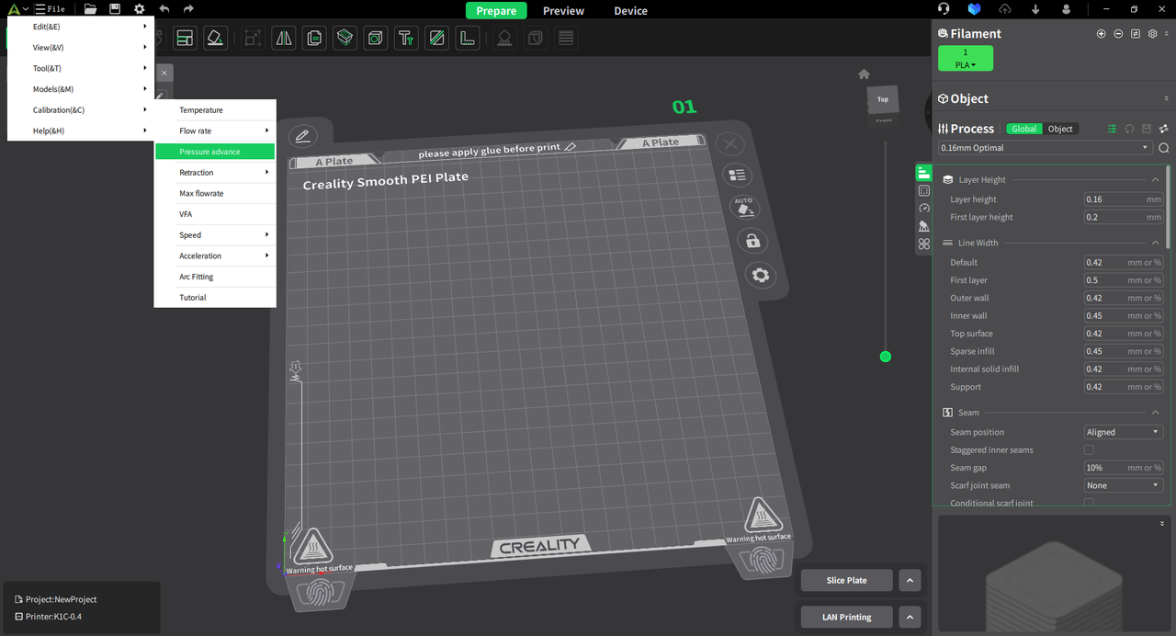Open the downloads arrow icon

click(1035, 9)
